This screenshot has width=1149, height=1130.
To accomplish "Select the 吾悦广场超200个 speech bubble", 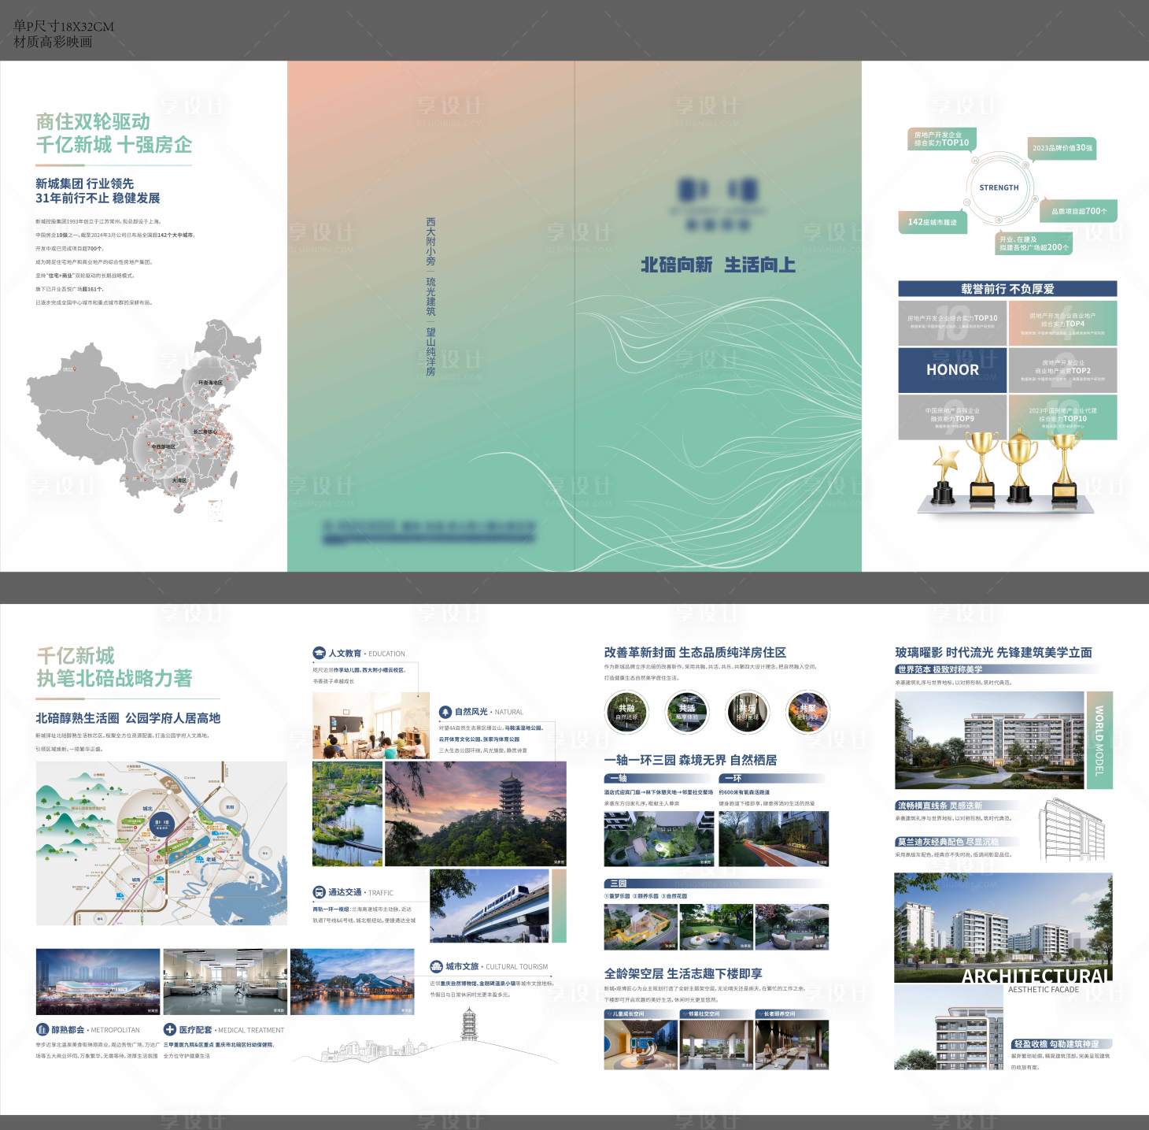I will click(1033, 243).
